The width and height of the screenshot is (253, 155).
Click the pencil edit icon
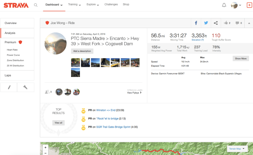[x=9, y=87]
